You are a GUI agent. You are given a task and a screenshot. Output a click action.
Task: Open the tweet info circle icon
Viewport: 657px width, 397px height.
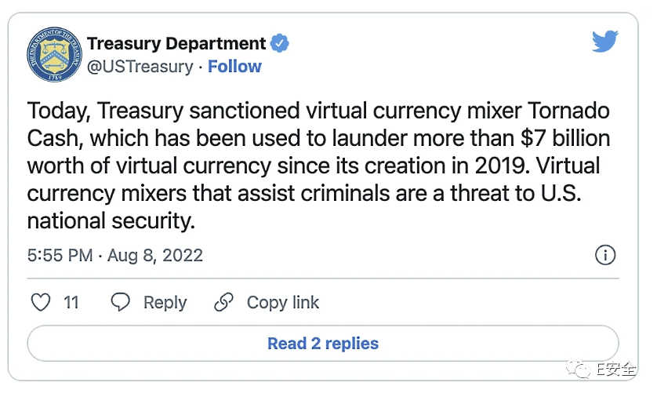click(605, 255)
